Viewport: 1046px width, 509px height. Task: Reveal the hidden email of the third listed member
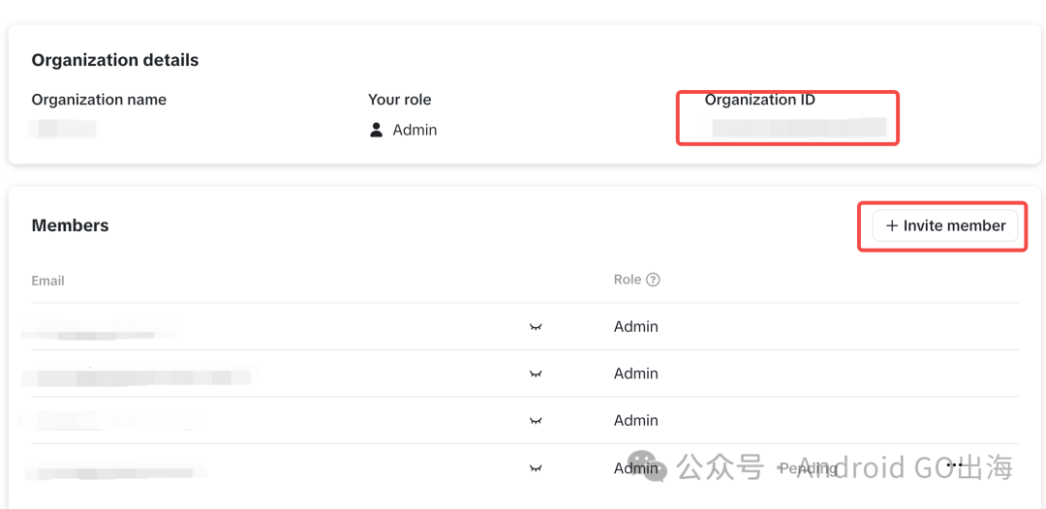click(535, 420)
